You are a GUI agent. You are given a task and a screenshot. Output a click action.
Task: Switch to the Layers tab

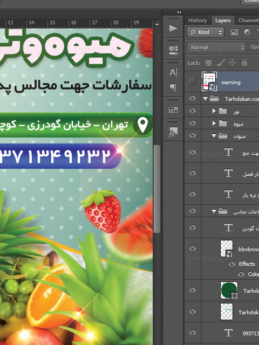click(x=223, y=20)
